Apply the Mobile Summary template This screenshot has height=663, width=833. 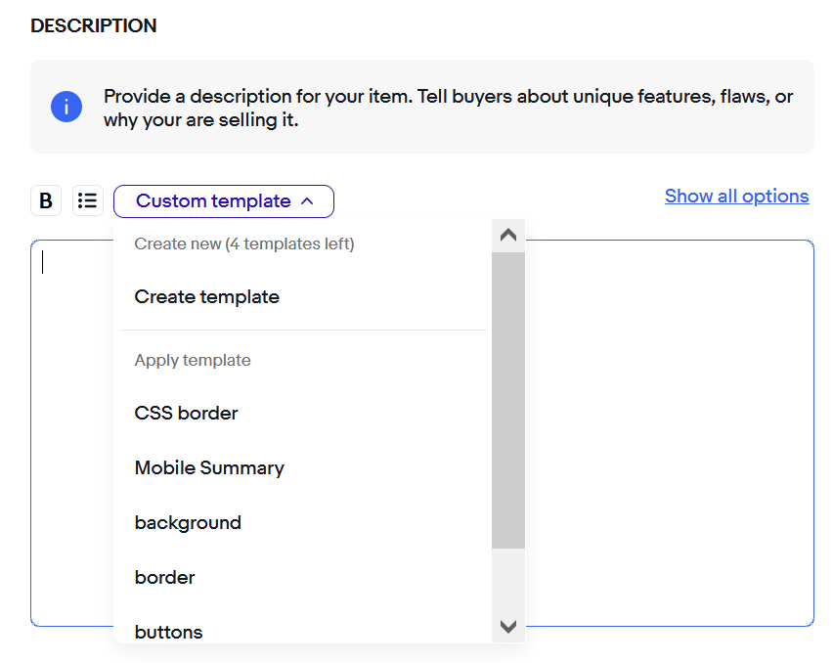pos(209,468)
